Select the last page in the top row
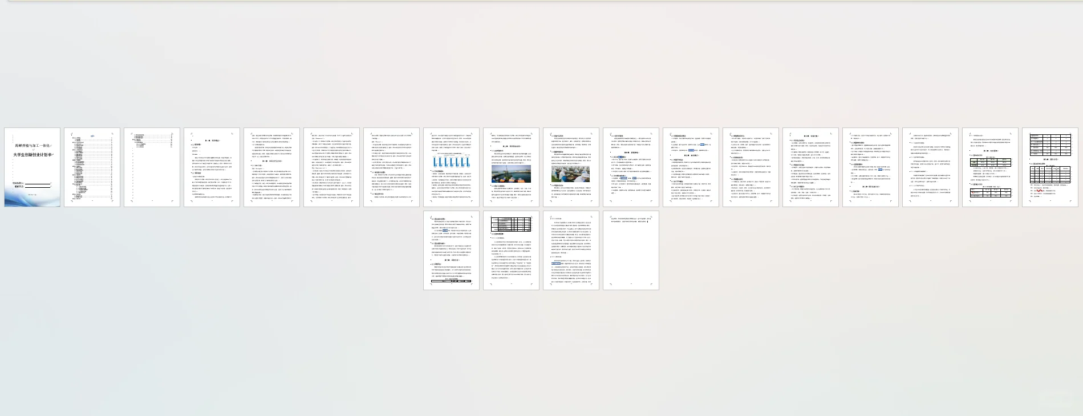1083x416 pixels. pos(1050,167)
